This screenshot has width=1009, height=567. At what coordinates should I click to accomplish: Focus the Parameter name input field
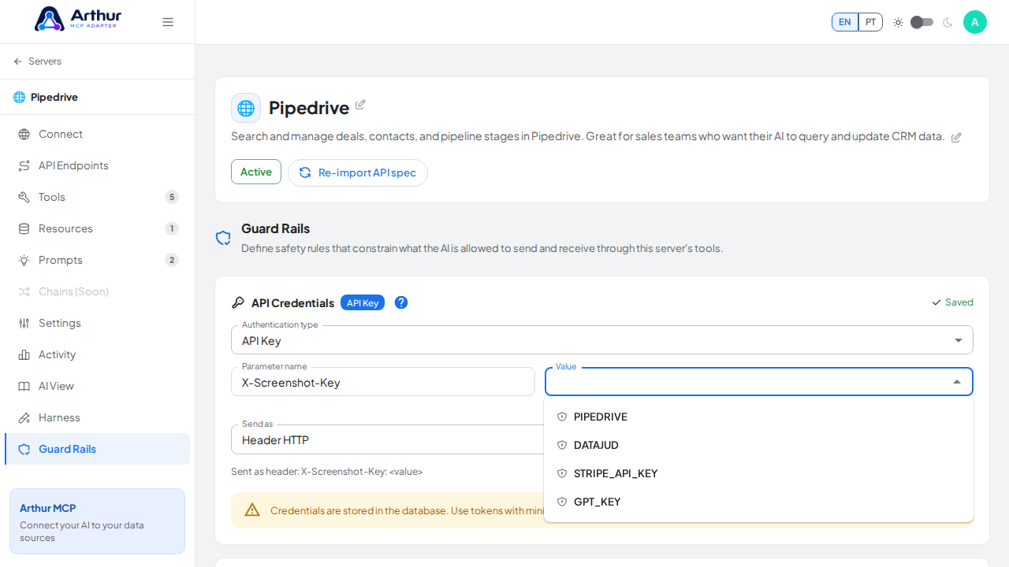(x=383, y=382)
